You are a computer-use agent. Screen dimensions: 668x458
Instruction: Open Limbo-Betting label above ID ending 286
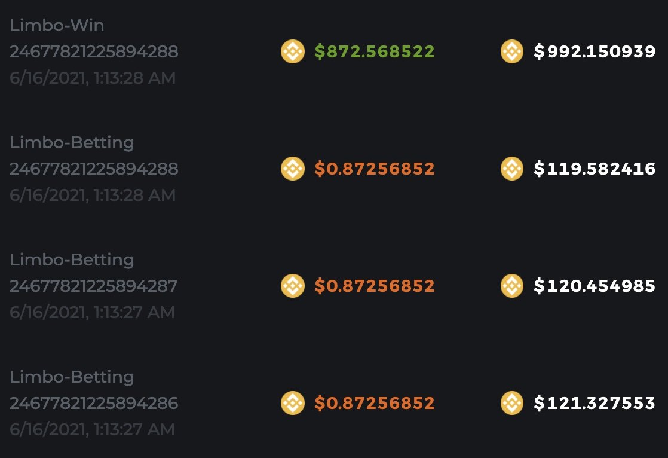coord(72,377)
